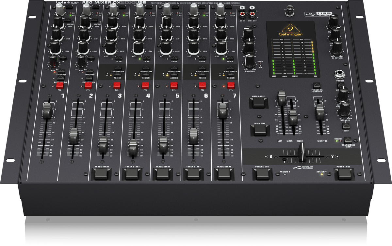Click the TRACK START button under channel 1
Viewport: 392px width, 246px height.
click(102, 174)
